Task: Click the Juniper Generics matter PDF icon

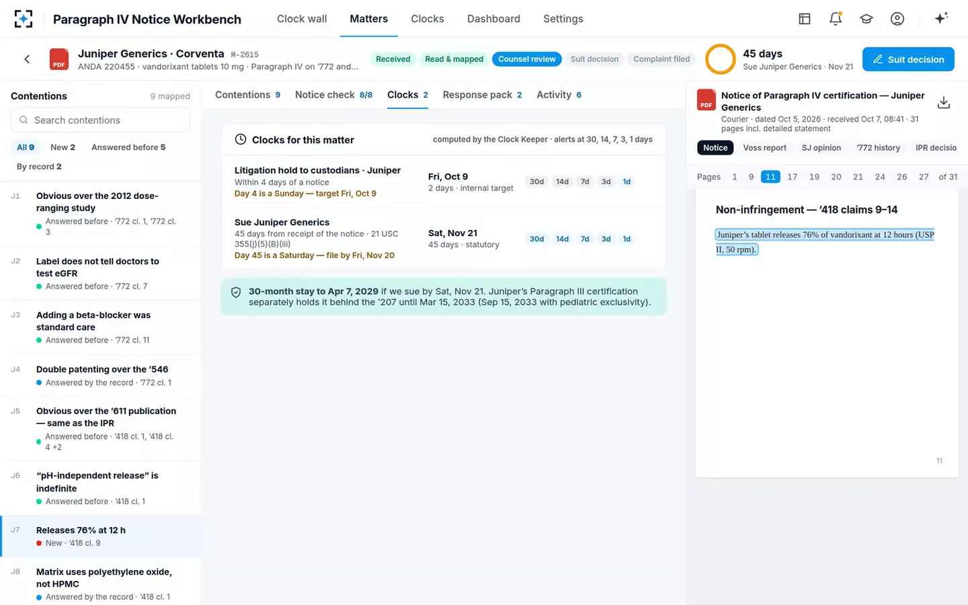Action: (x=59, y=59)
